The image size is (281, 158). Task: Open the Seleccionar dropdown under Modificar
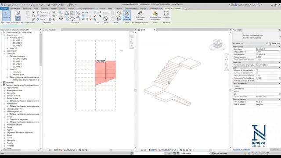coord(6,22)
